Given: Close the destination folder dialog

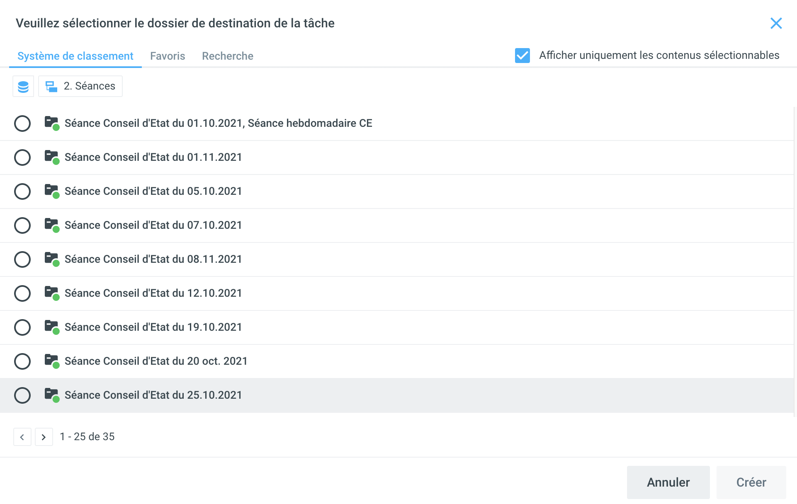Looking at the screenshot, I should 776,23.
